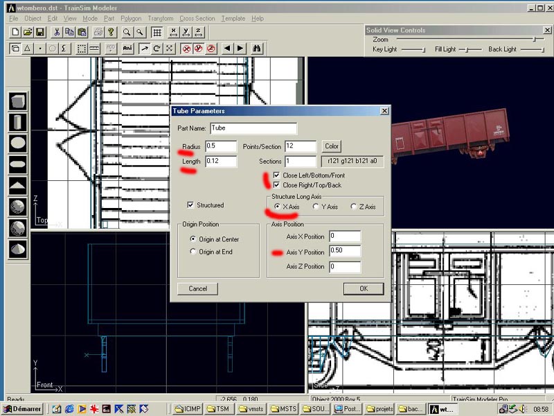Open the Color picker button

coord(332,146)
